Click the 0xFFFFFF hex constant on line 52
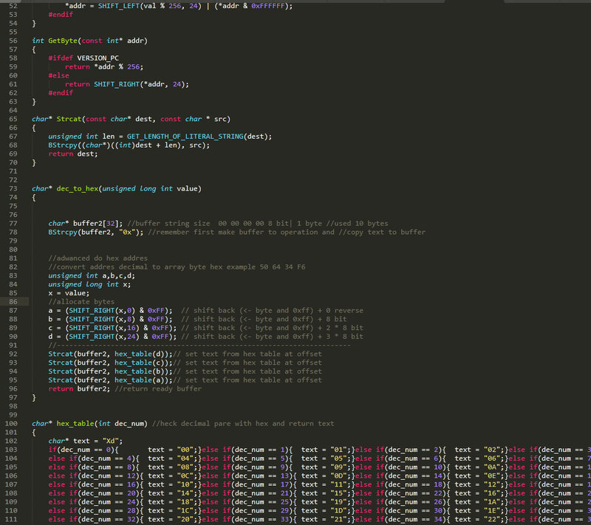 pyautogui.click(x=268, y=6)
